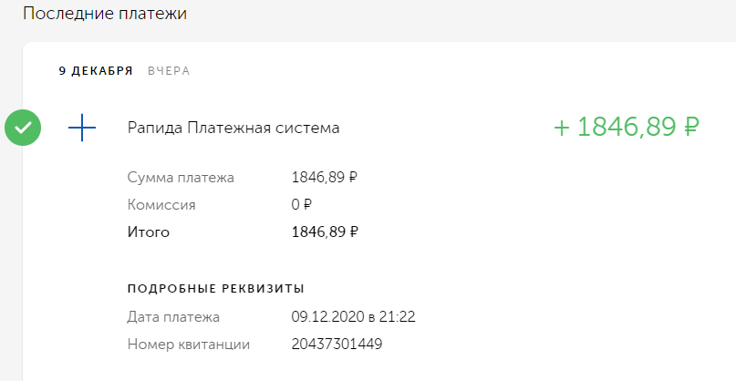Click the ВЧЕРА label

[x=169, y=71]
